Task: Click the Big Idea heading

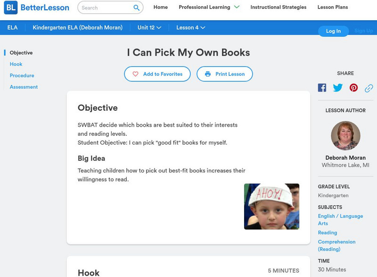Action: (91, 158)
